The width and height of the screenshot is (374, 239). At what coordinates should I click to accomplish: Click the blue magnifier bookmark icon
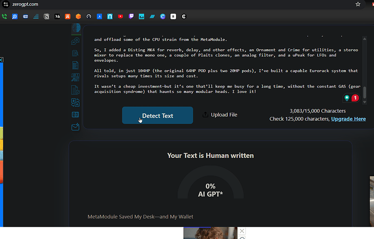pos(15,16)
